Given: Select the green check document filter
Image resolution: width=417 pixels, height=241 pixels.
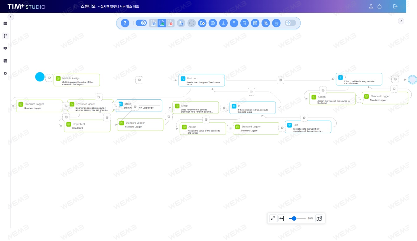Looking at the screenshot, I should point(162,23).
